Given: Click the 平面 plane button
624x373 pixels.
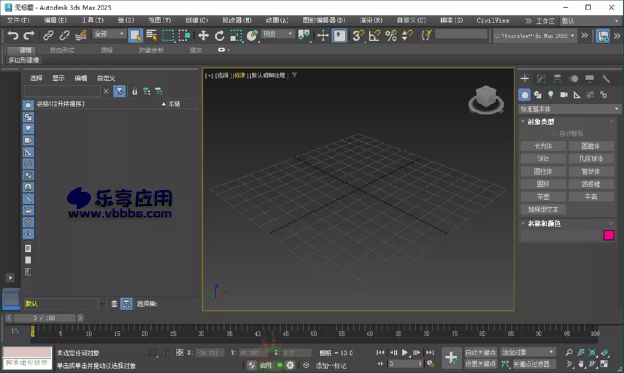Looking at the screenshot, I should 591,196.
